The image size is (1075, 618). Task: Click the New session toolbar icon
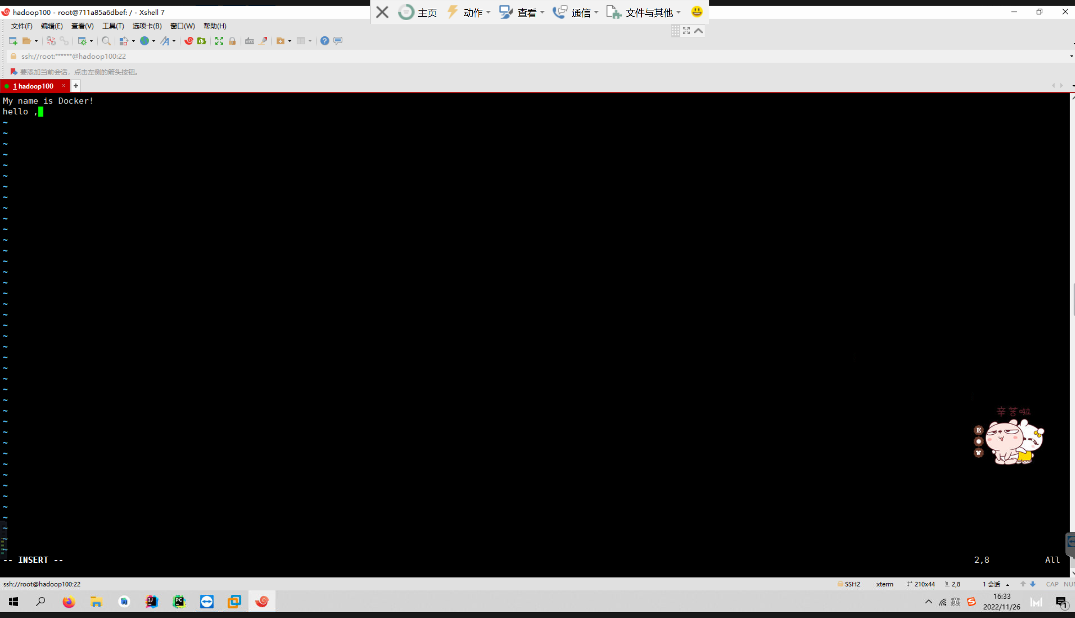(x=13, y=41)
